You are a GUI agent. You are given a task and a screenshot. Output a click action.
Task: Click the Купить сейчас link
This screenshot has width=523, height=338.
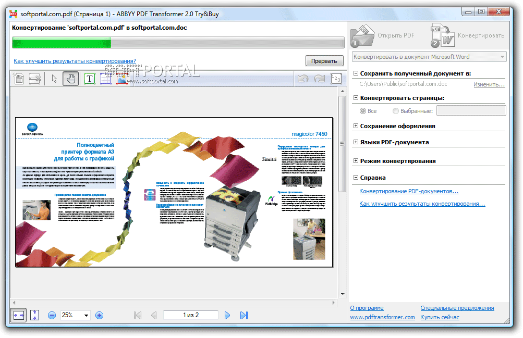440,317
